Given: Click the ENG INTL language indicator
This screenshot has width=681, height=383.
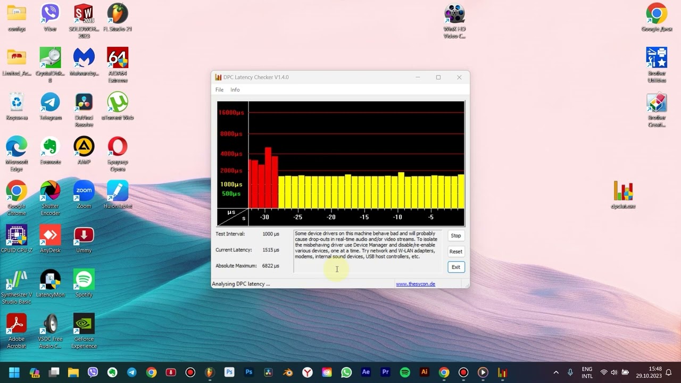Looking at the screenshot, I should tap(587, 372).
